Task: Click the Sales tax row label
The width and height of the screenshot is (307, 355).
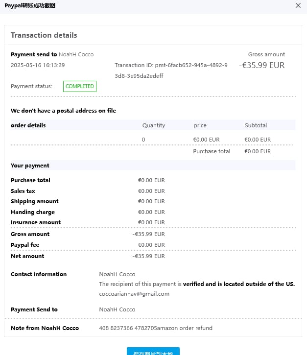Action: [23, 191]
